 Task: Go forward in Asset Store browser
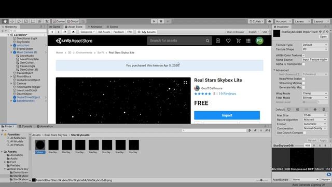(x=59, y=32)
